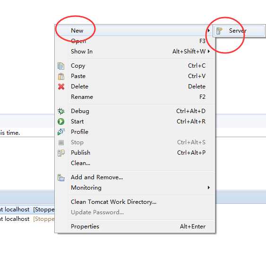Click the Add and Remove icon
This screenshot has height=271, width=266.
pyautogui.click(x=61, y=177)
